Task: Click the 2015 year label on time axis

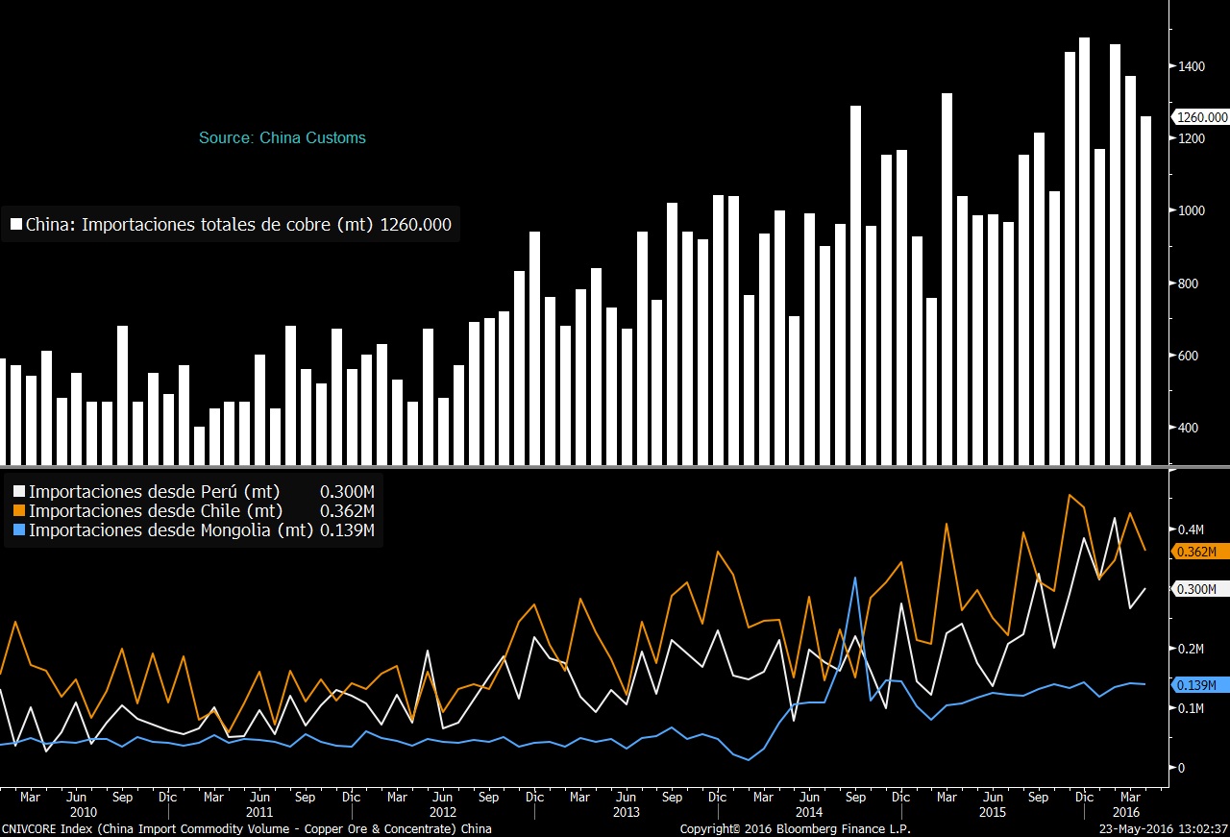Action: pyautogui.click(x=993, y=812)
